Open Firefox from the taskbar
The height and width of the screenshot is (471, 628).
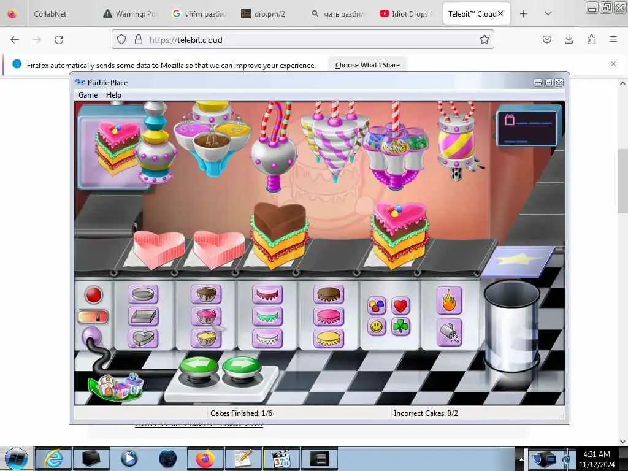click(205, 459)
